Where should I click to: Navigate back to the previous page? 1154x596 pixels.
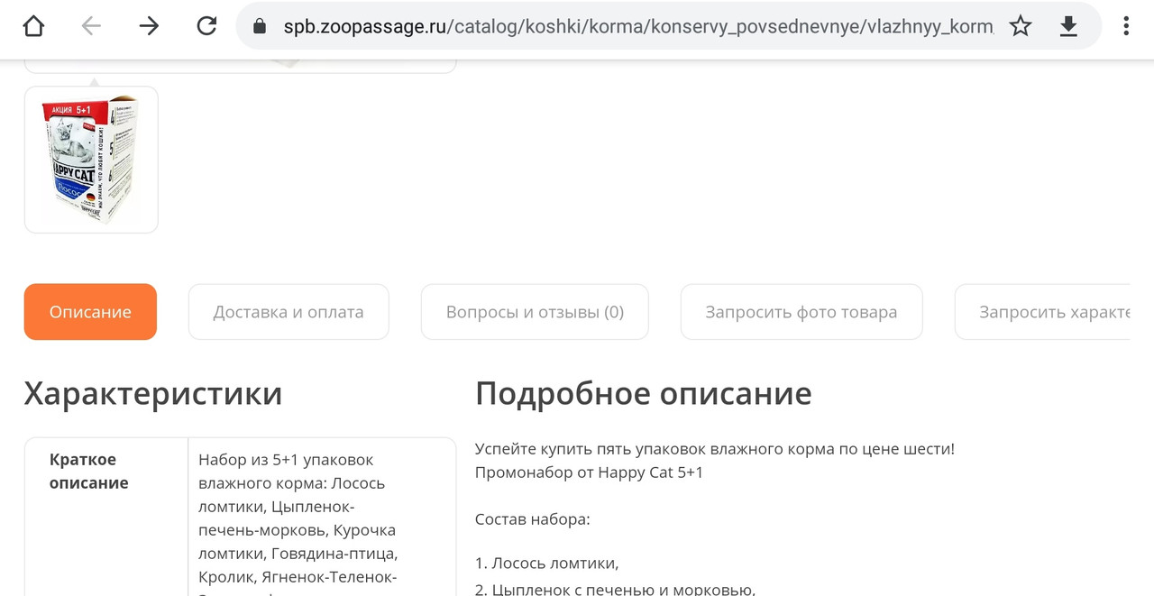91,26
